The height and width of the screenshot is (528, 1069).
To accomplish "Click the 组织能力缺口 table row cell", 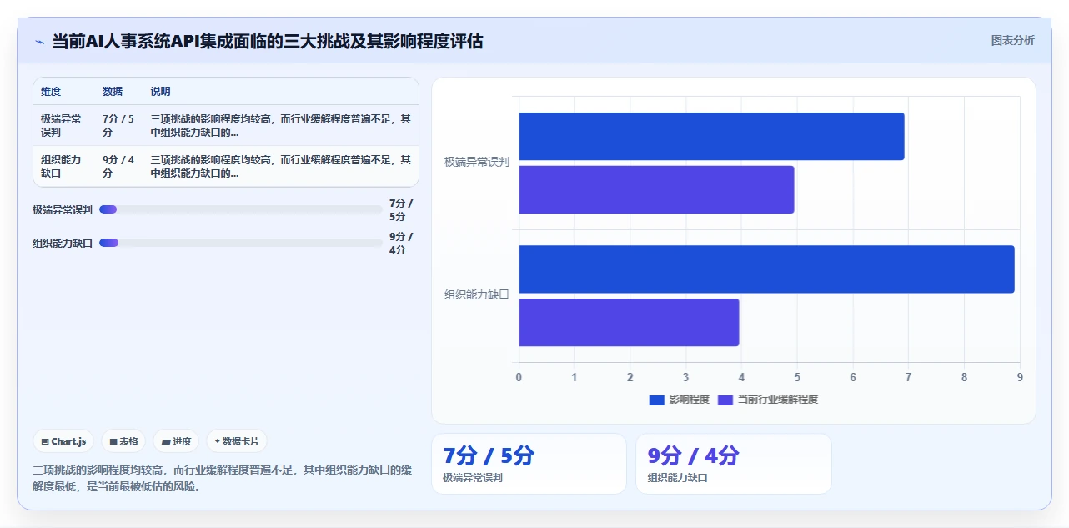I will 62,166.
